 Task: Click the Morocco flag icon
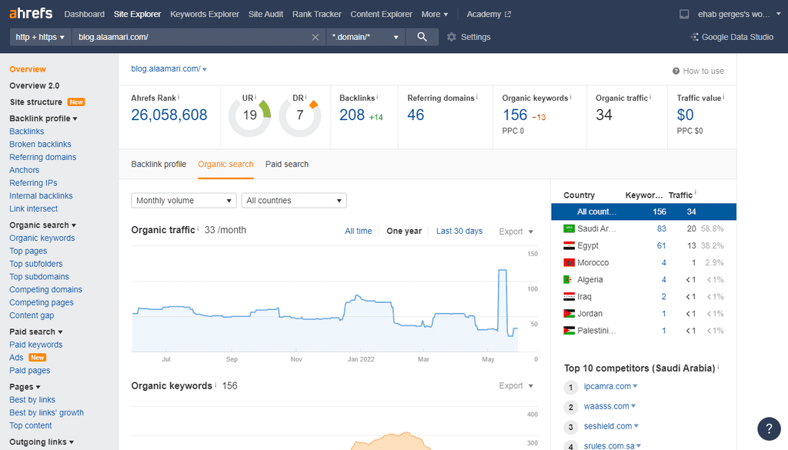click(x=569, y=262)
